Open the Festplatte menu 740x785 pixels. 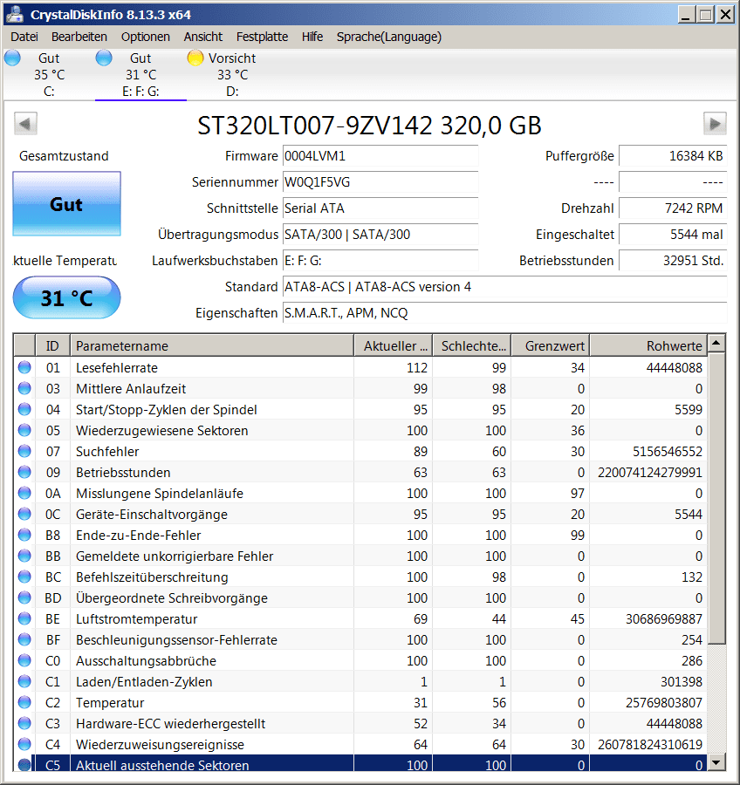pyautogui.click(x=262, y=37)
